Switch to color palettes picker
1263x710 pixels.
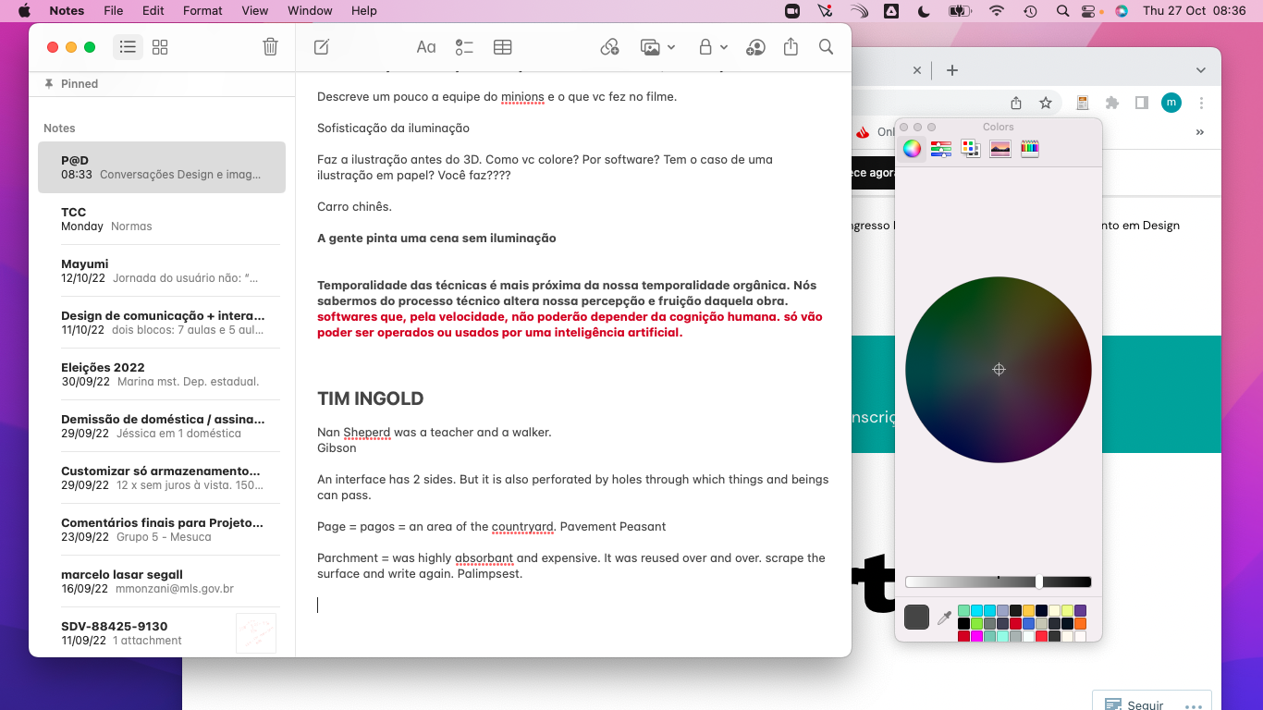click(x=970, y=148)
